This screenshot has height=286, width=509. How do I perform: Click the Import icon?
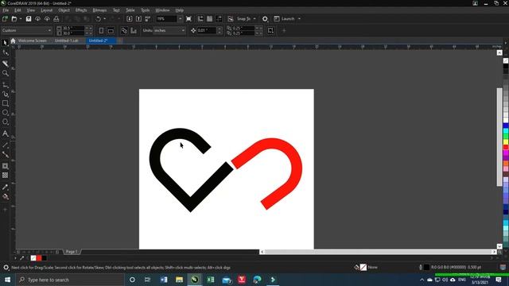click(129, 19)
